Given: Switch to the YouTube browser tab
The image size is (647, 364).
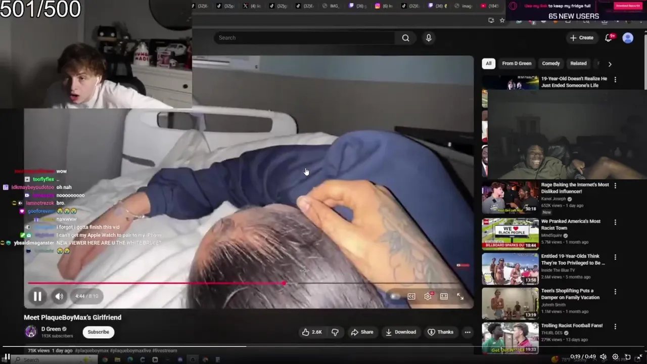Looking at the screenshot, I should tap(490, 6).
